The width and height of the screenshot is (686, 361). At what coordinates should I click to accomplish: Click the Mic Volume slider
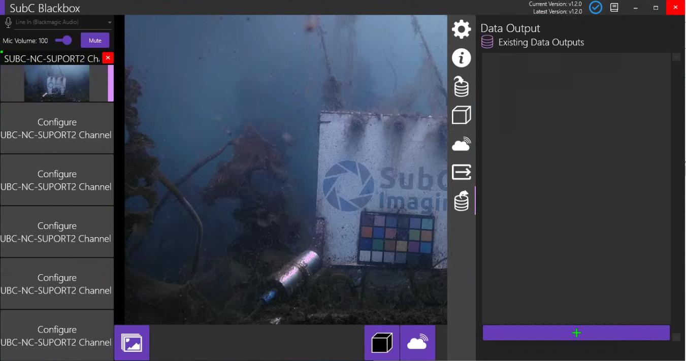[x=63, y=41]
